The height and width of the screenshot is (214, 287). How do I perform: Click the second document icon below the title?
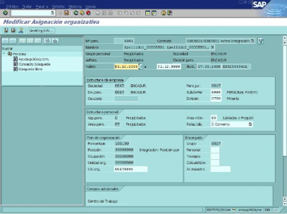[x=13, y=31]
